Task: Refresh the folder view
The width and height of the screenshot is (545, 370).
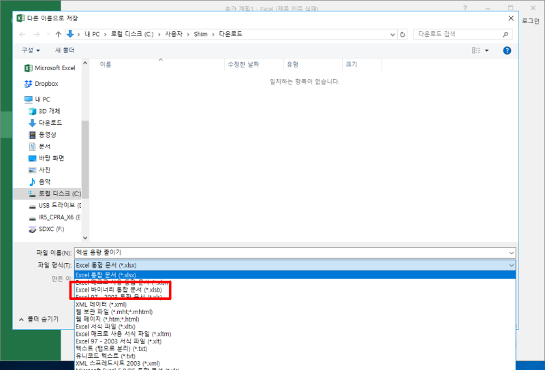Action: (x=403, y=35)
